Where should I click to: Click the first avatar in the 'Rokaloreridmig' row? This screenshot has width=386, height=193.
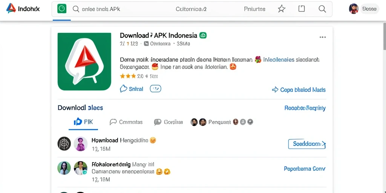pos(64,168)
